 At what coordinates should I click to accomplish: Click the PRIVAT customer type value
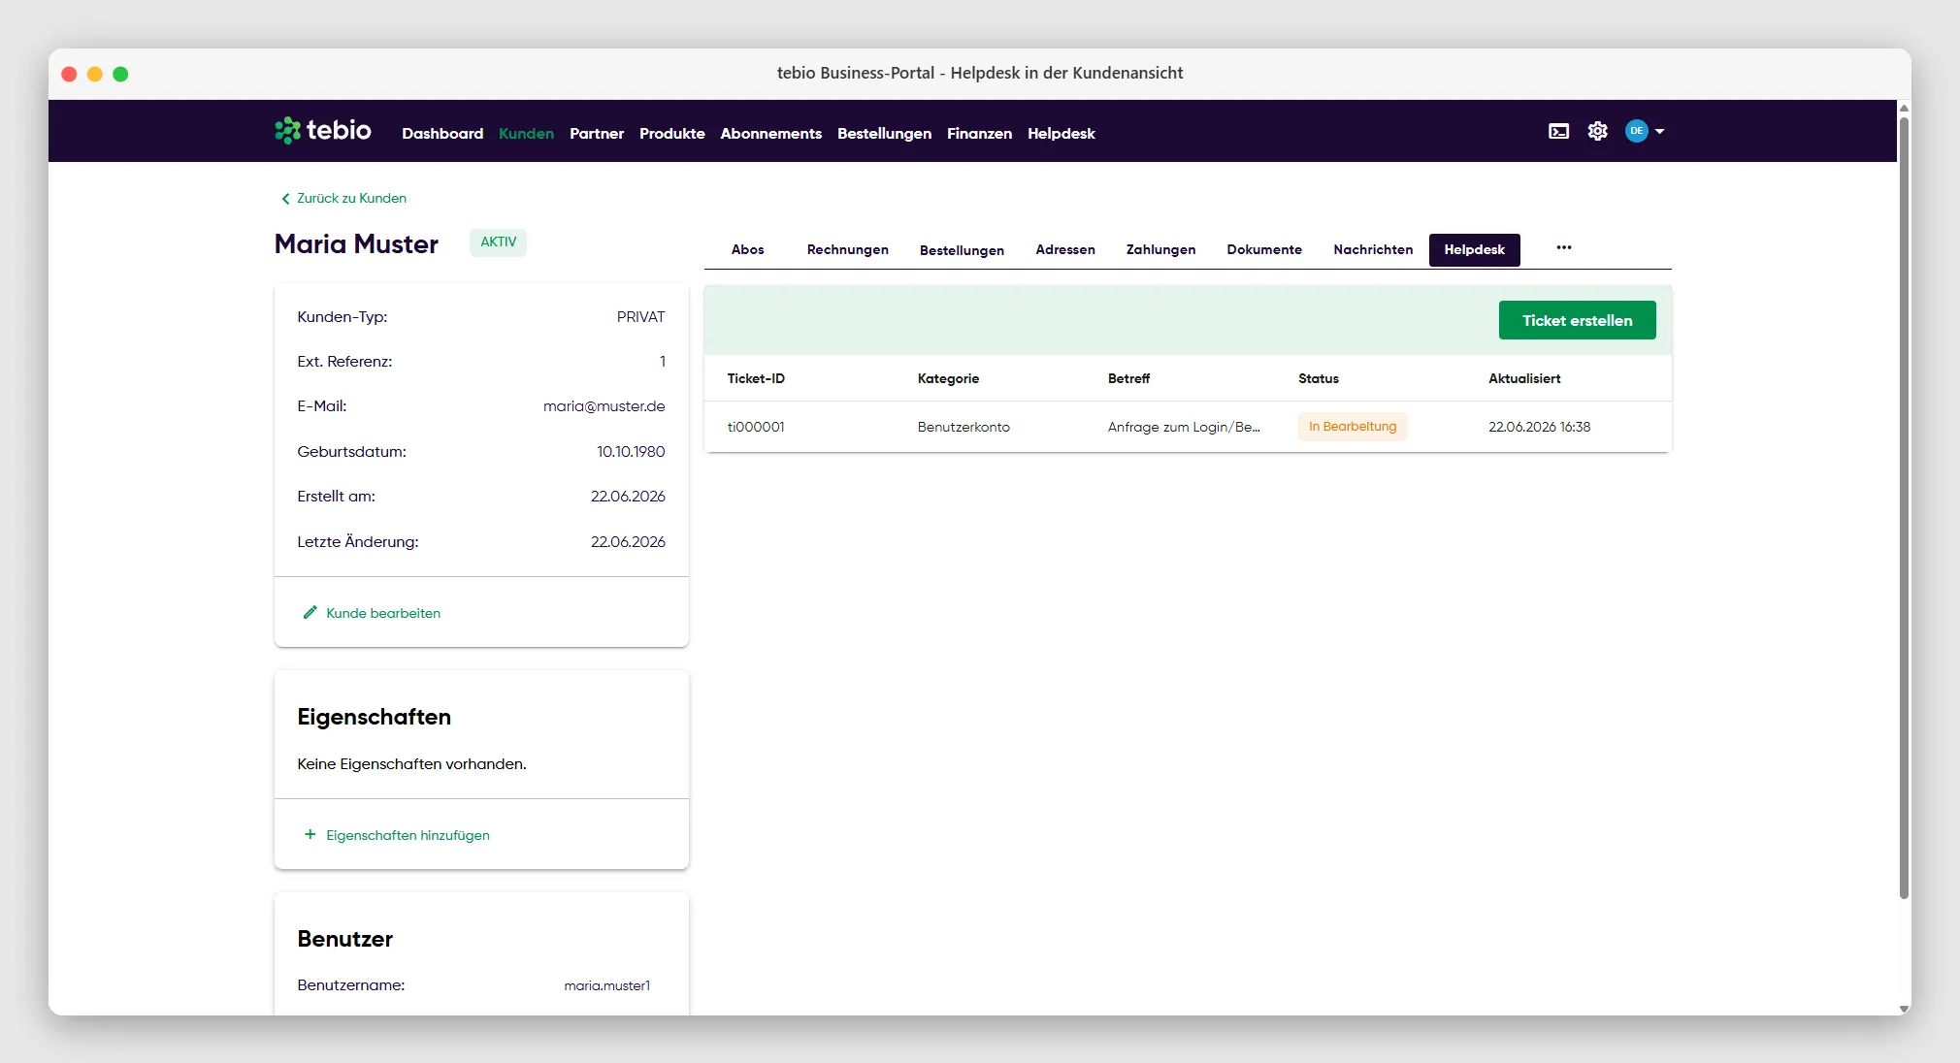(x=640, y=317)
